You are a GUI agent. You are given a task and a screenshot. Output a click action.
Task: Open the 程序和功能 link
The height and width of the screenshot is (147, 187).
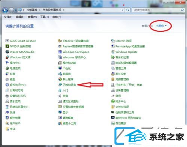click(69, 63)
